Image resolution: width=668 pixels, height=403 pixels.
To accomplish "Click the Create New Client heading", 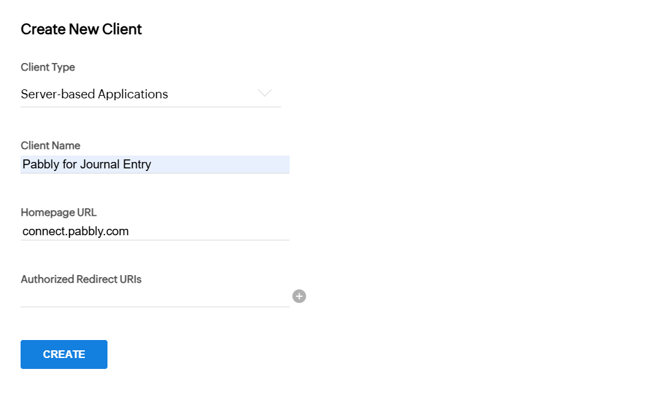I will [x=81, y=29].
